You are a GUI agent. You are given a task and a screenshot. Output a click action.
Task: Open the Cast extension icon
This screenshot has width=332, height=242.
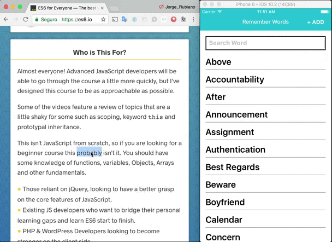[115, 20]
